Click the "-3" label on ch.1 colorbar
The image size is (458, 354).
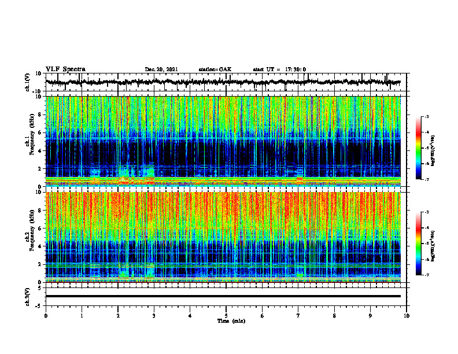click(426, 117)
